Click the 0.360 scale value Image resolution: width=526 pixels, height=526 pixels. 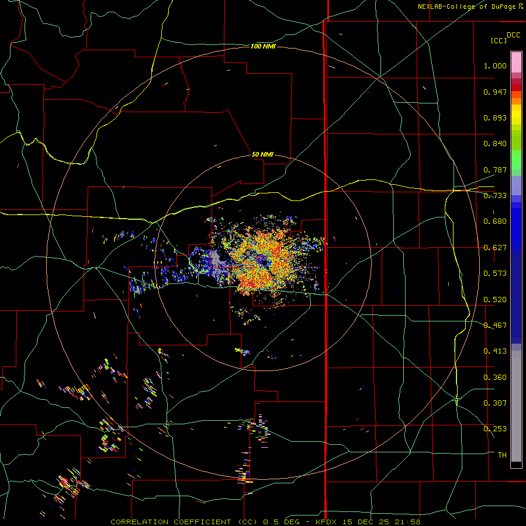[495, 378]
